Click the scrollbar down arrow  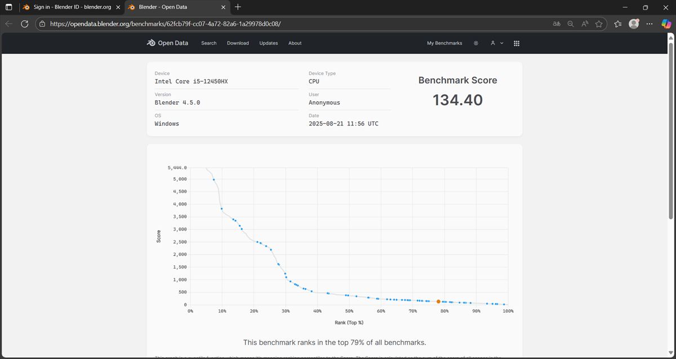coord(670,353)
